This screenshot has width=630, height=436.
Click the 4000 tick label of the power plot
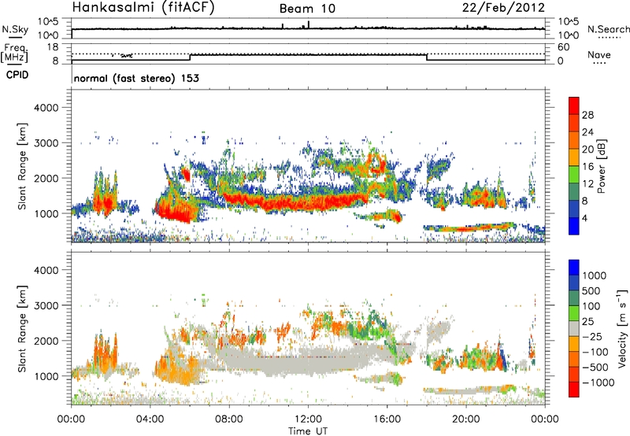pos(46,108)
